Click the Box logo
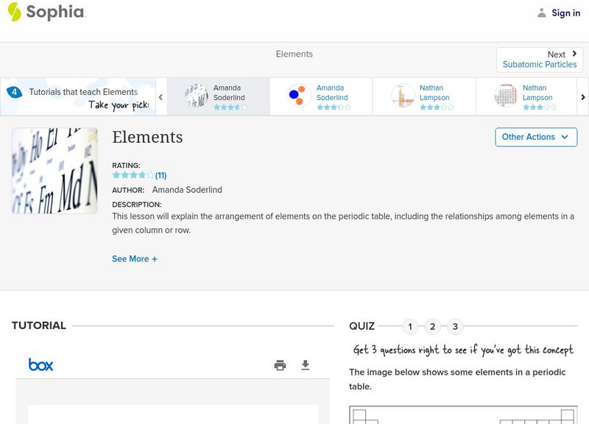Viewport: 589px width, 424px height. tap(40, 364)
